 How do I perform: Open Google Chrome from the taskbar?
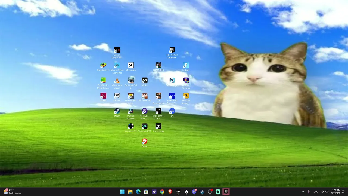tap(162, 192)
